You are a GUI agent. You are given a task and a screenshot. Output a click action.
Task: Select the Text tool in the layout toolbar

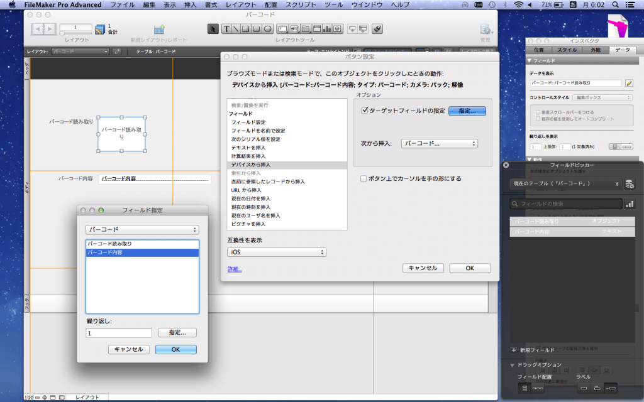point(226,28)
